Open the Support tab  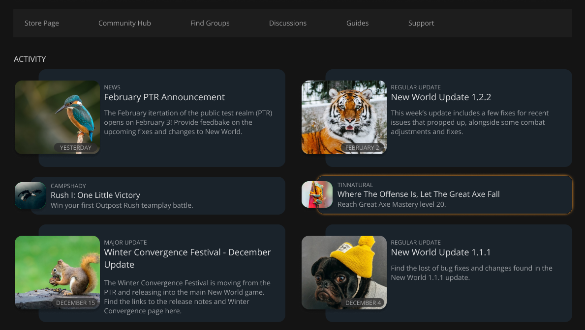(x=421, y=23)
